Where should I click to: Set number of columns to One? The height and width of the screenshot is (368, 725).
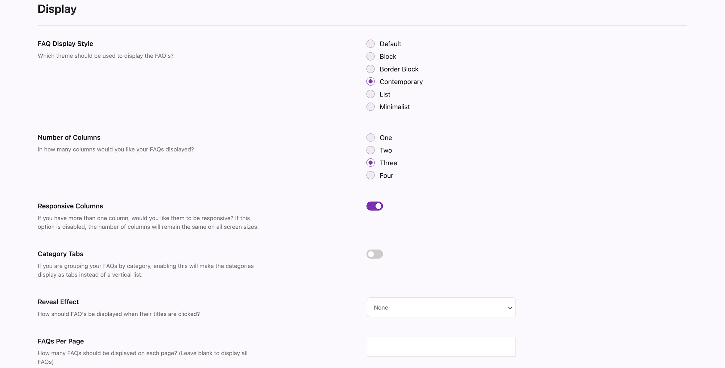(370, 138)
